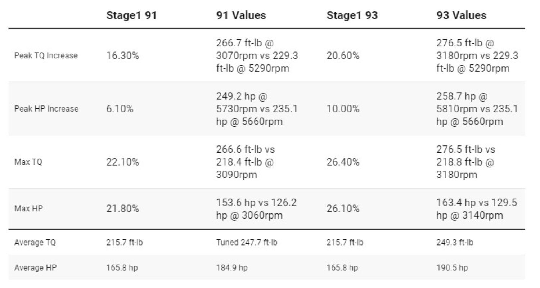This screenshot has height=288, width=540.
Task: Select the 6.10% Peak HP cell
Action: tap(120, 109)
